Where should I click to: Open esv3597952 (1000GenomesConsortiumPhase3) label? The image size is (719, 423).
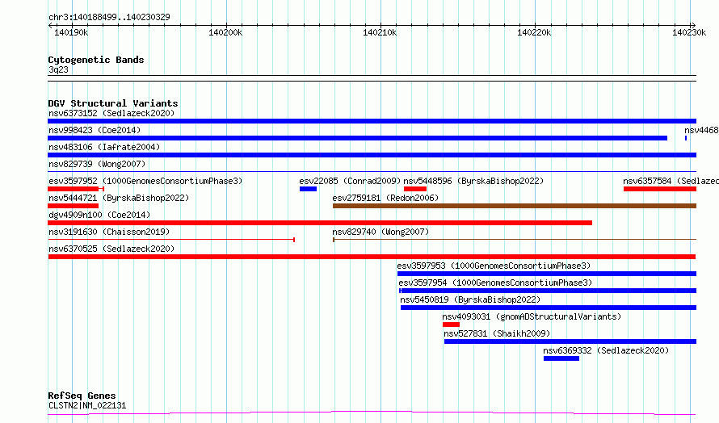pos(145,181)
